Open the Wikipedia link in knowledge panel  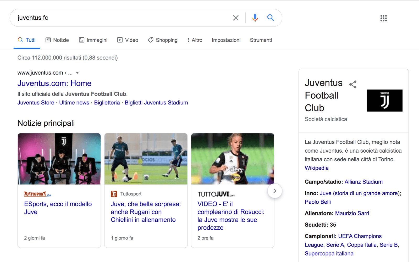pyautogui.click(x=317, y=168)
